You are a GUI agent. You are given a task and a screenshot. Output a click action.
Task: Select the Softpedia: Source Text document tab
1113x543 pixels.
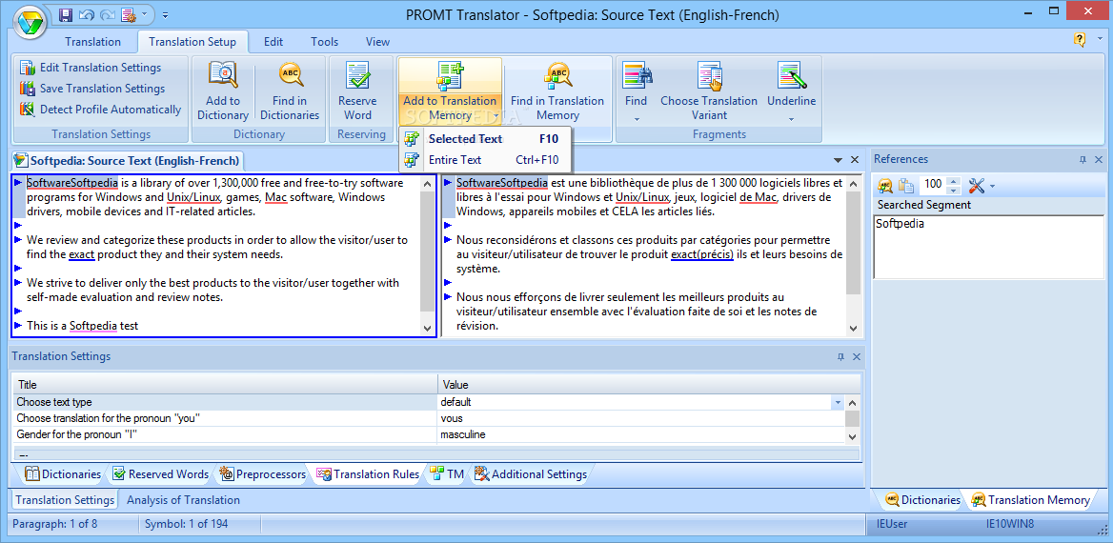tap(128, 160)
